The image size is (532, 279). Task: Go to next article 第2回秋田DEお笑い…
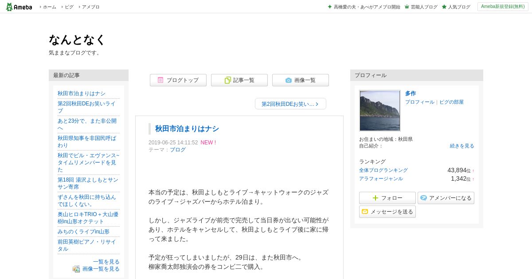click(x=290, y=104)
